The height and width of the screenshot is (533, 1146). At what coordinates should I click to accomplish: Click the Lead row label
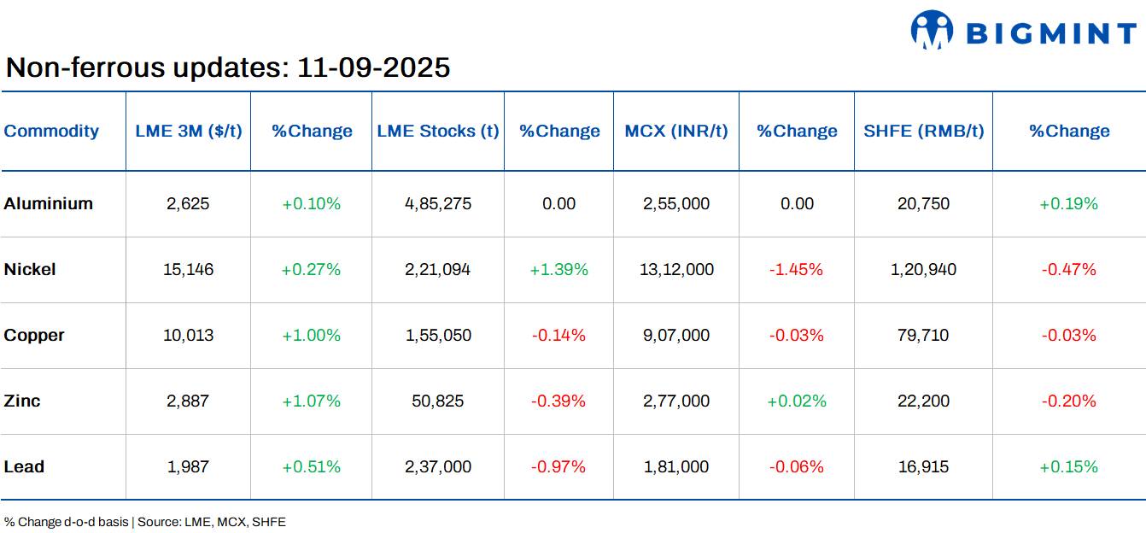24,466
